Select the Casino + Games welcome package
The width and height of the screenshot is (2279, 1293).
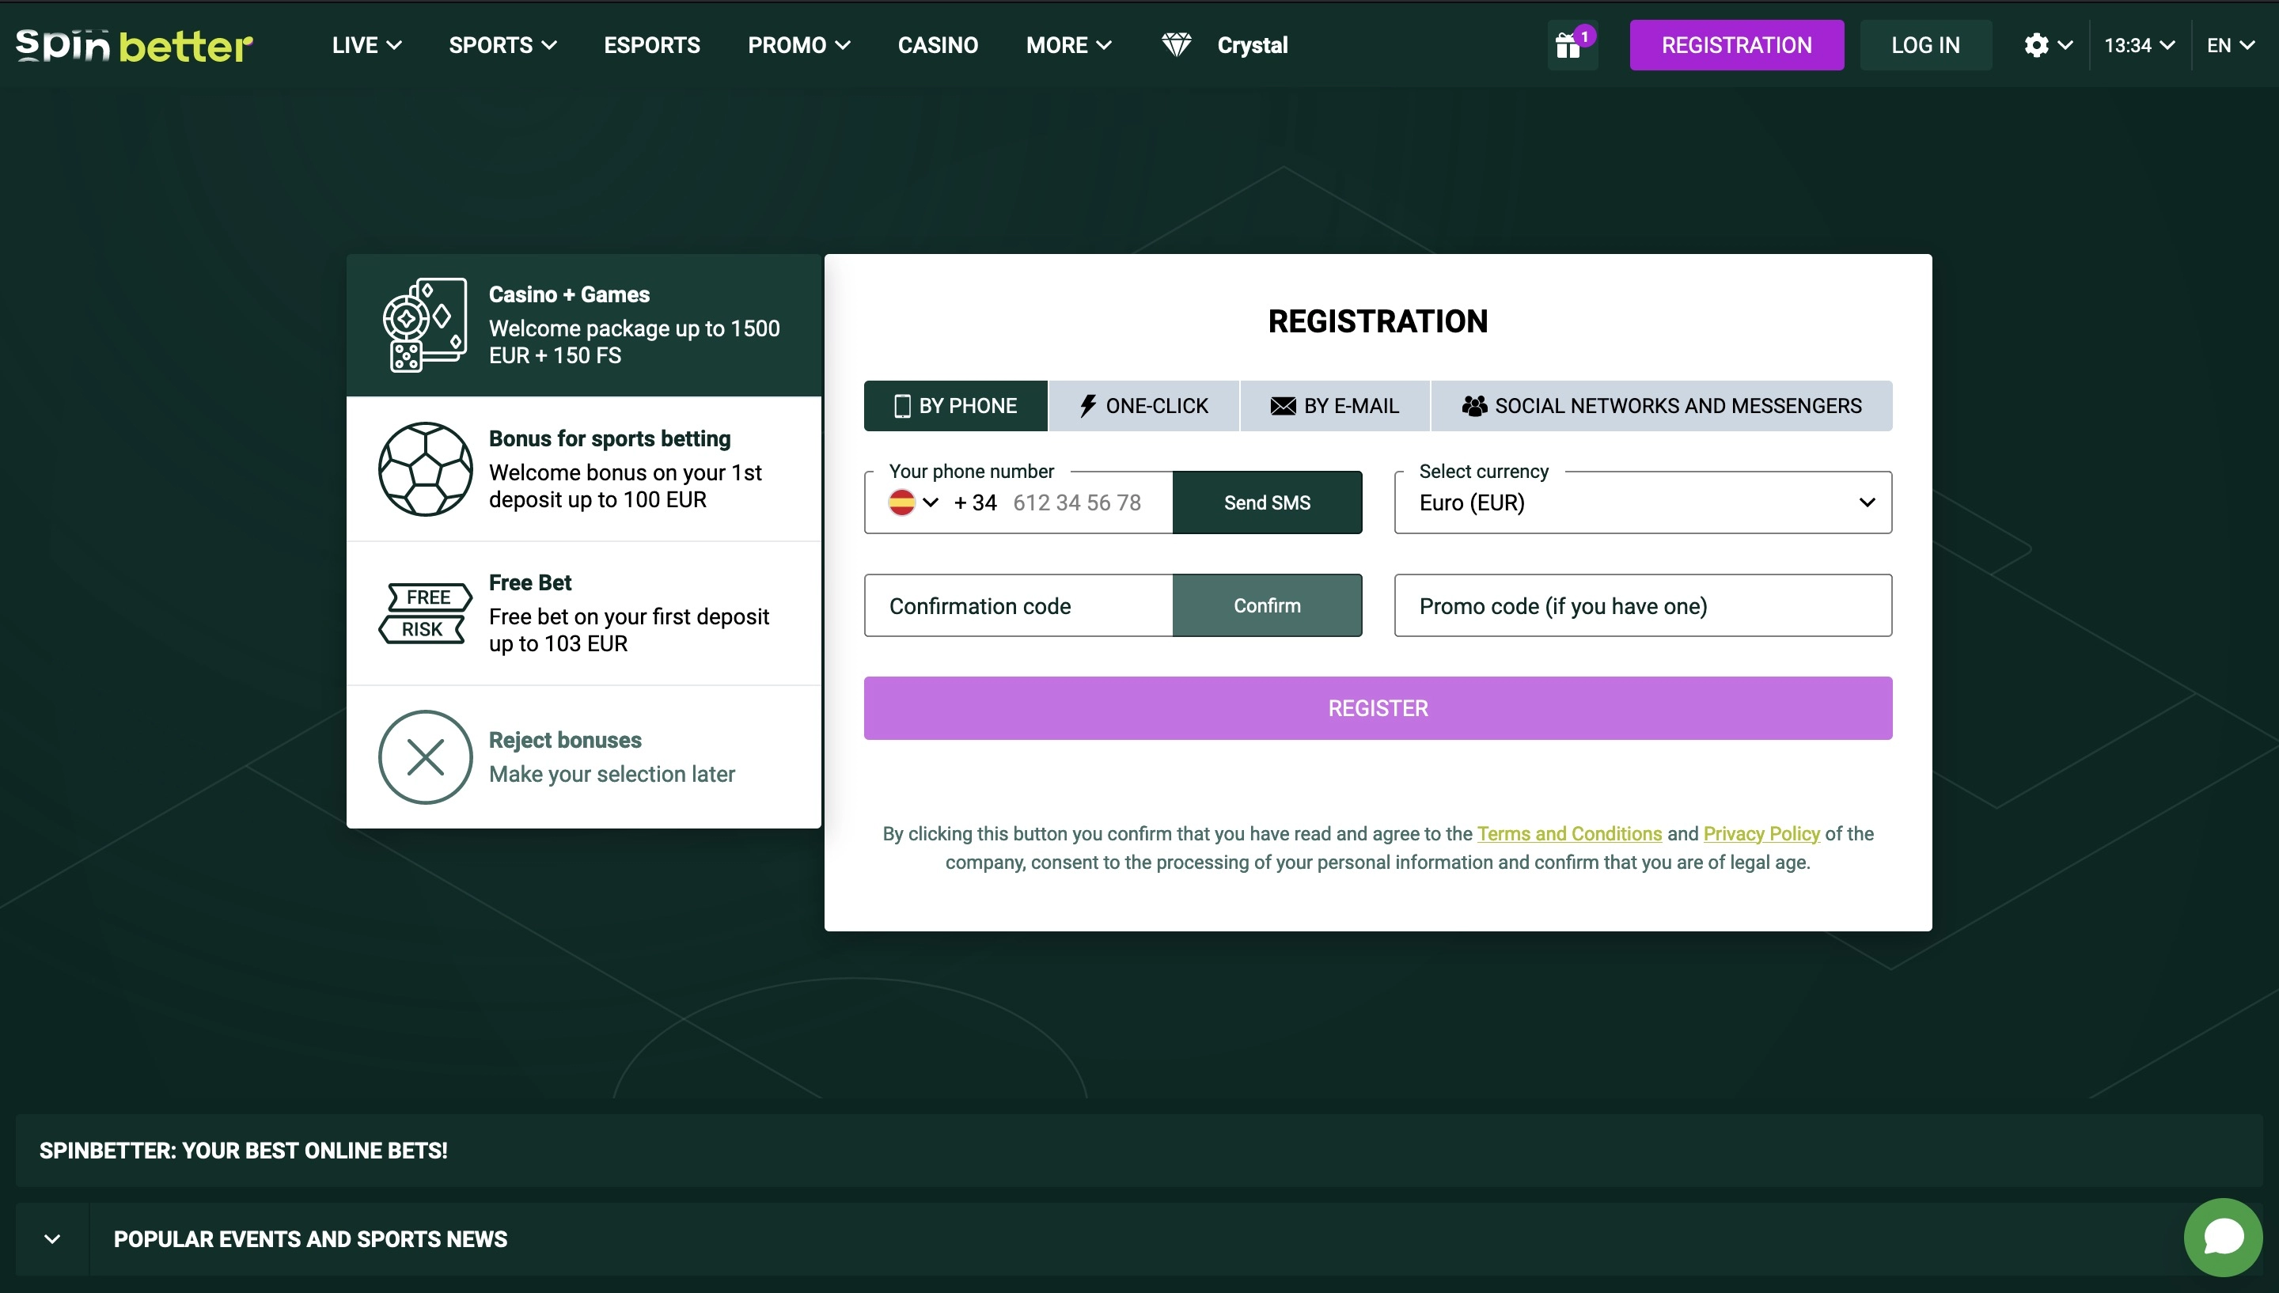[583, 325]
